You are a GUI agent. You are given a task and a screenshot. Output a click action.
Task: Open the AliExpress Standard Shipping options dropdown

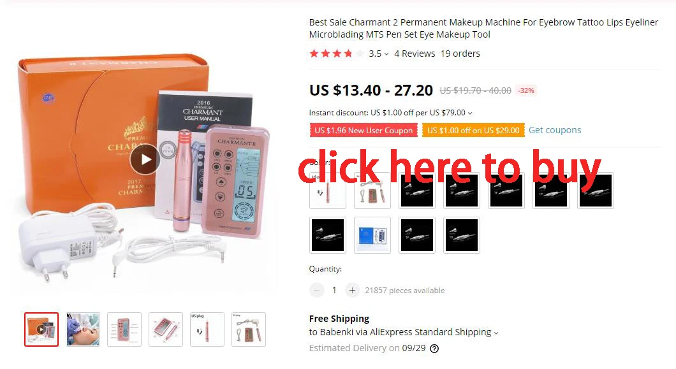(496, 333)
